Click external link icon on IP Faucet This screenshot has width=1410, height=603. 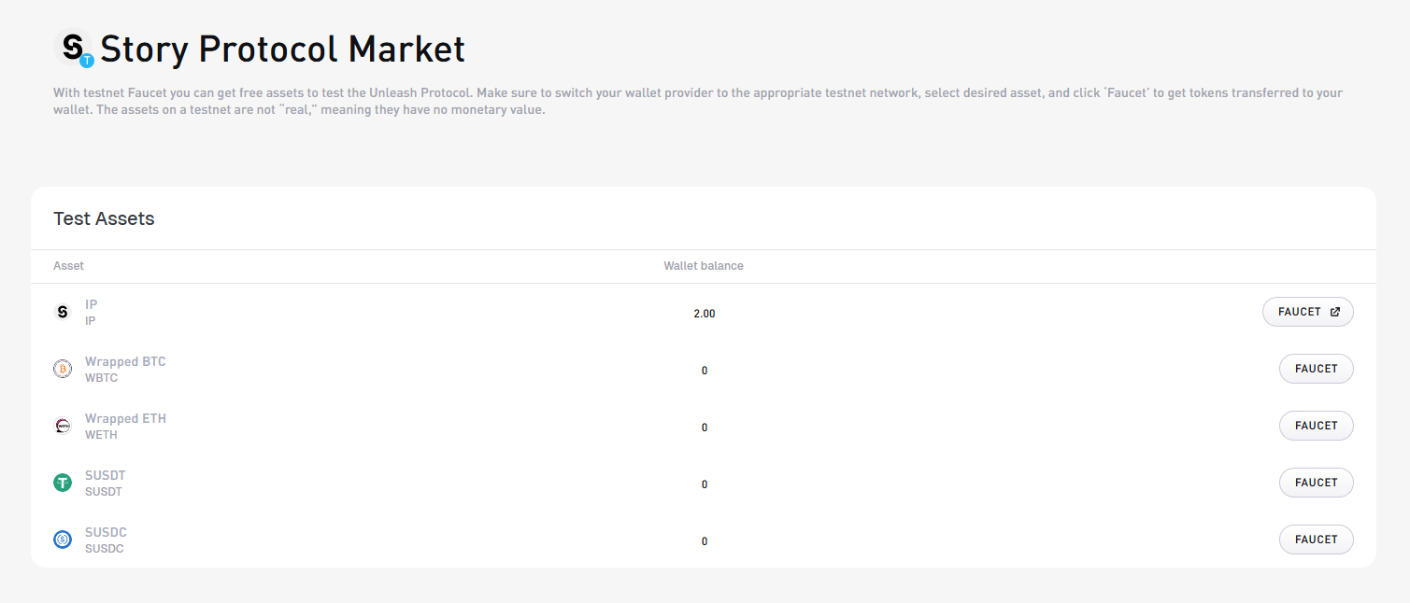(x=1335, y=312)
